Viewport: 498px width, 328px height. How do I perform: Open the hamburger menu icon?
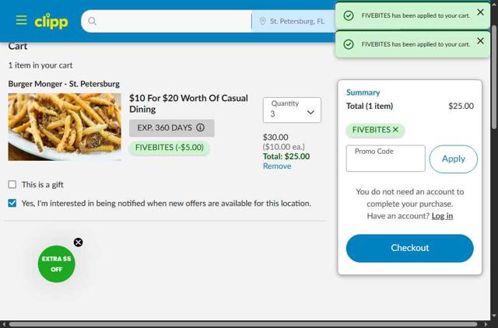(x=21, y=20)
